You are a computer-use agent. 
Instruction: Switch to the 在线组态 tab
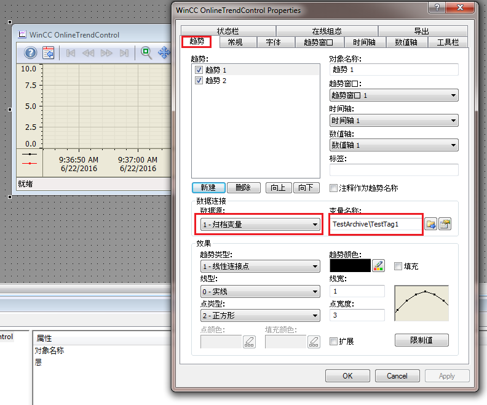pos(327,31)
